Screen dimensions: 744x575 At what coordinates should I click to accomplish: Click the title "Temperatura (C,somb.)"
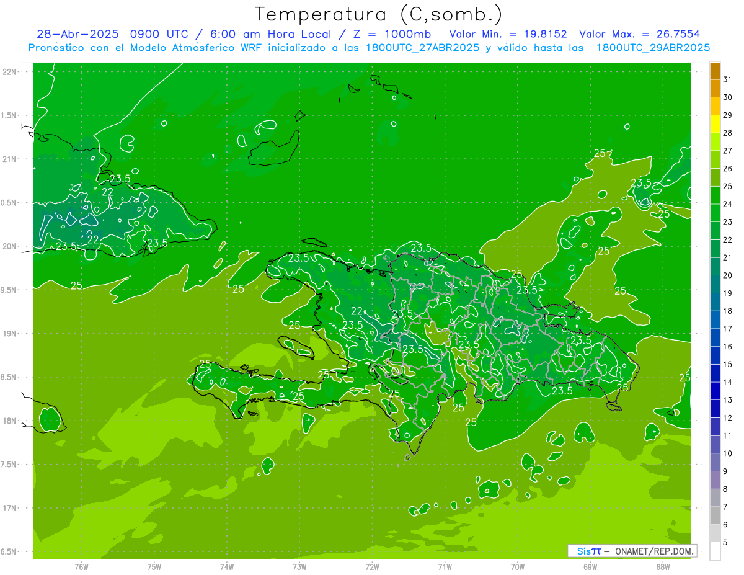(378, 15)
